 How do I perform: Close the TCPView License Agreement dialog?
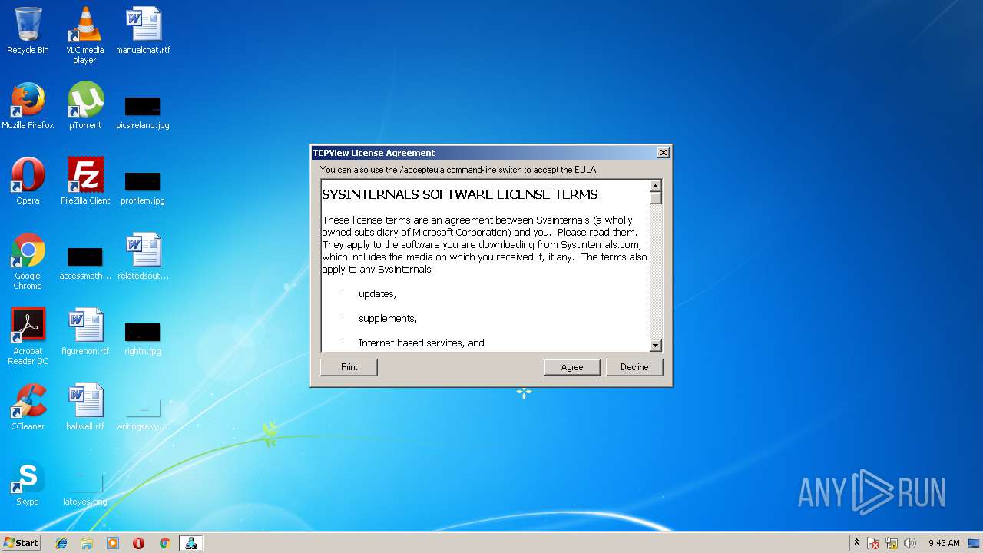pyautogui.click(x=664, y=153)
